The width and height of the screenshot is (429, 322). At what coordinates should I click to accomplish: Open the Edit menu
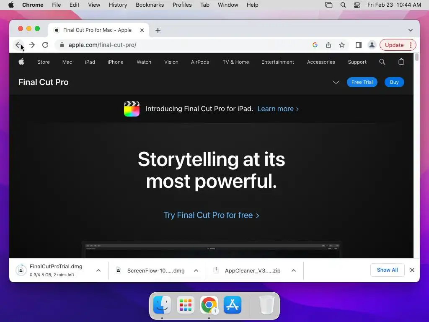click(74, 5)
